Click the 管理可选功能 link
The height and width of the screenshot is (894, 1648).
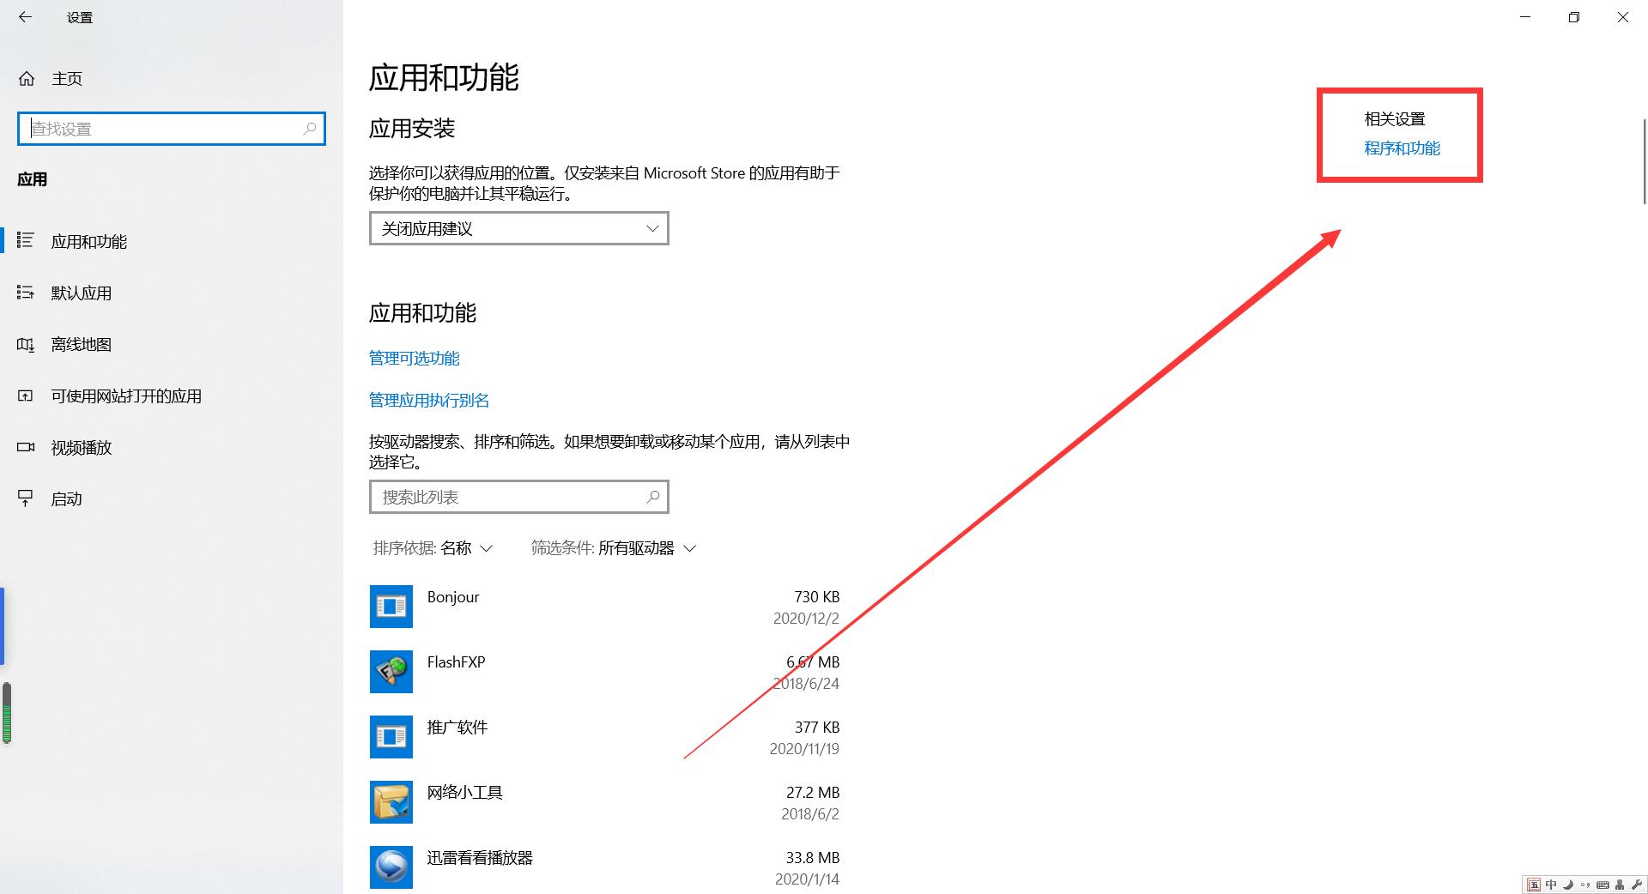pos(414,358)
